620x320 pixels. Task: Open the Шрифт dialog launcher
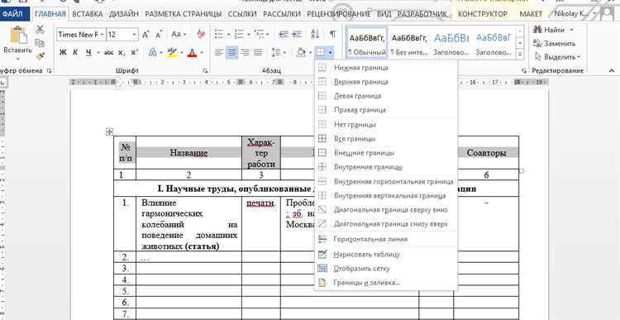205,71
